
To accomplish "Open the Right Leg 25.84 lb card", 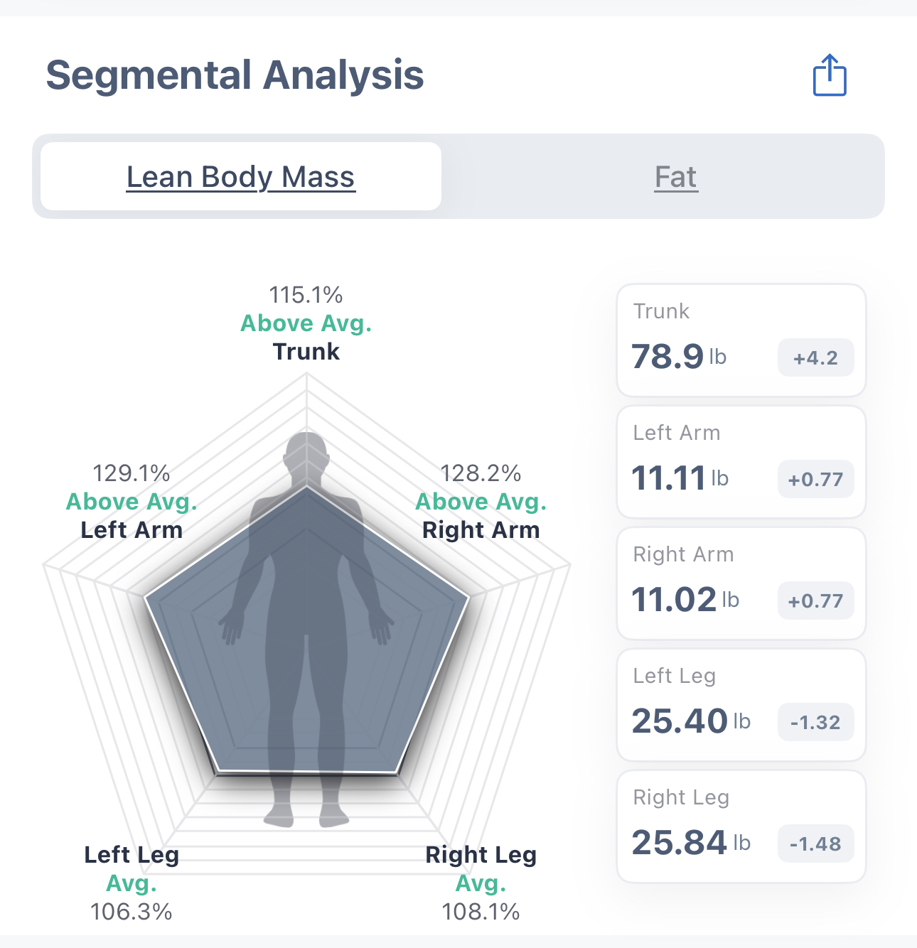I will pos(697,826).
